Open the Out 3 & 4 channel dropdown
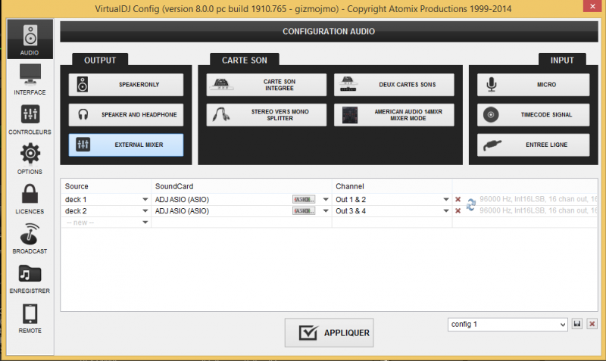This screenshot has width=606, height=361. coord(446,210)
